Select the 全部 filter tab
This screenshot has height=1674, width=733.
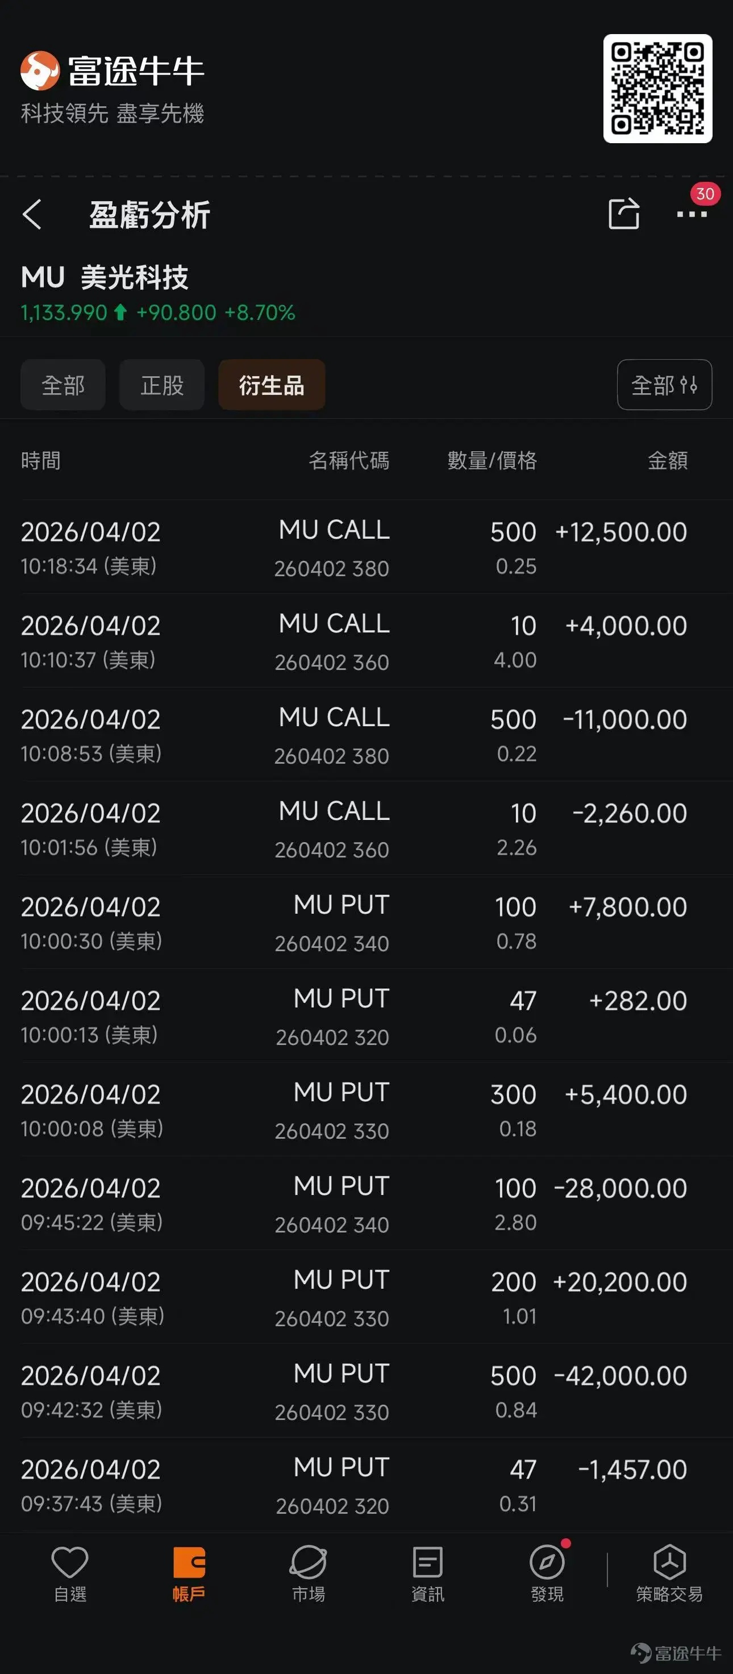tap(63, 385)
